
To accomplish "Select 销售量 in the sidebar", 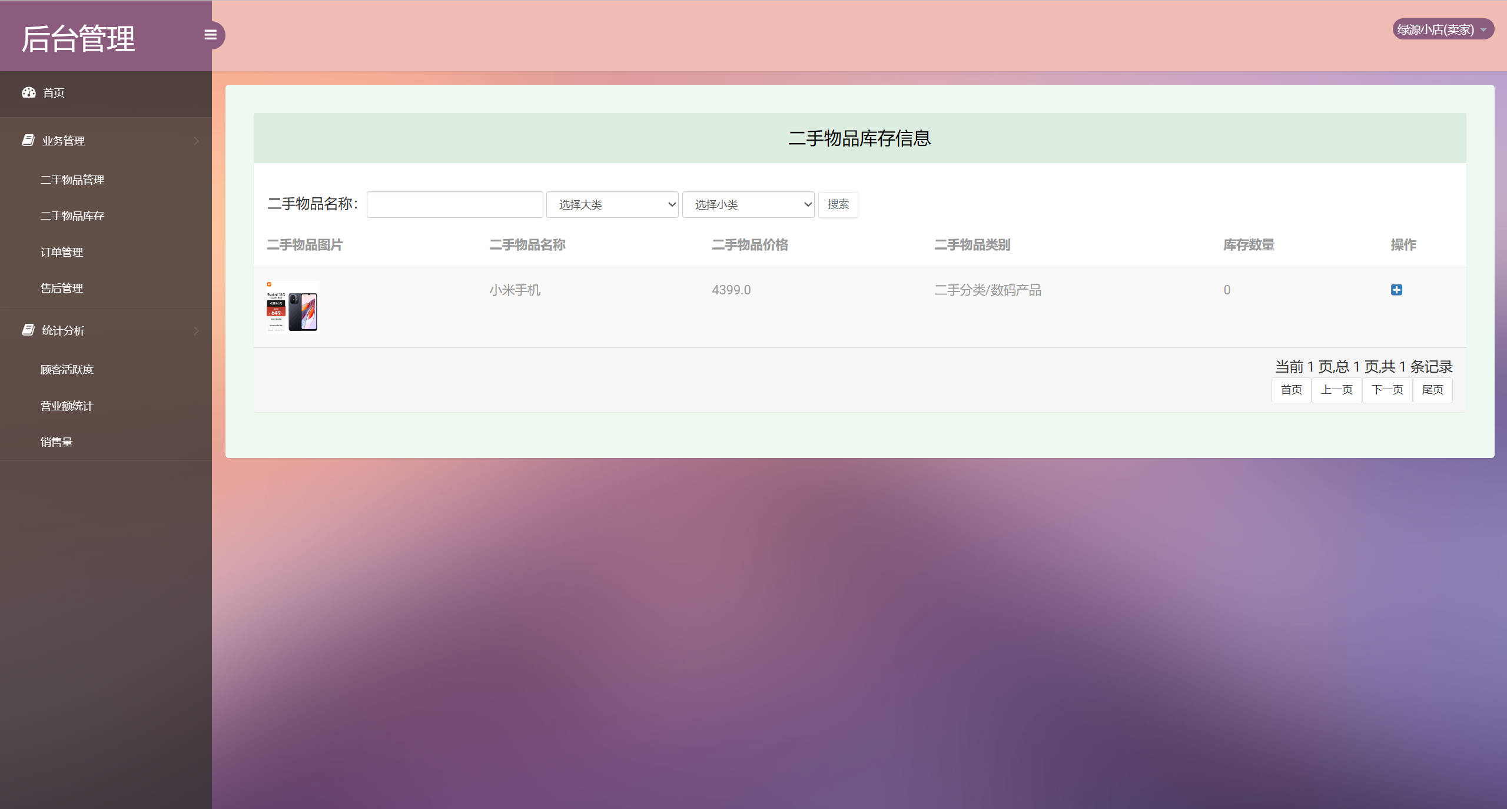I will [x=56, y=442].
